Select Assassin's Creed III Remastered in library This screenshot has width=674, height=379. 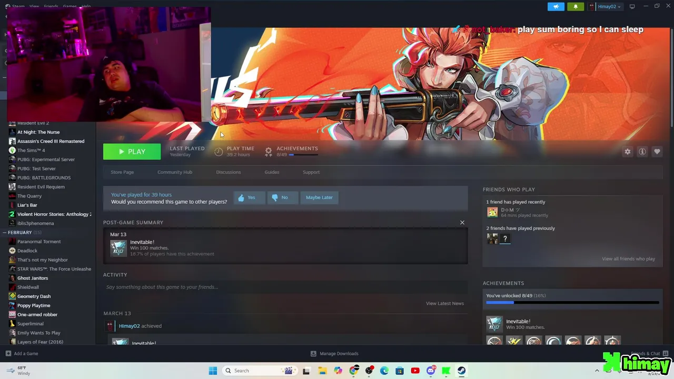tap(51, 141)
